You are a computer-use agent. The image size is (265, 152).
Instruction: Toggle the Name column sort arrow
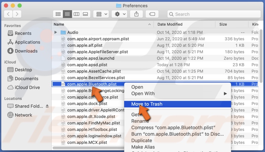coord(149,24)
